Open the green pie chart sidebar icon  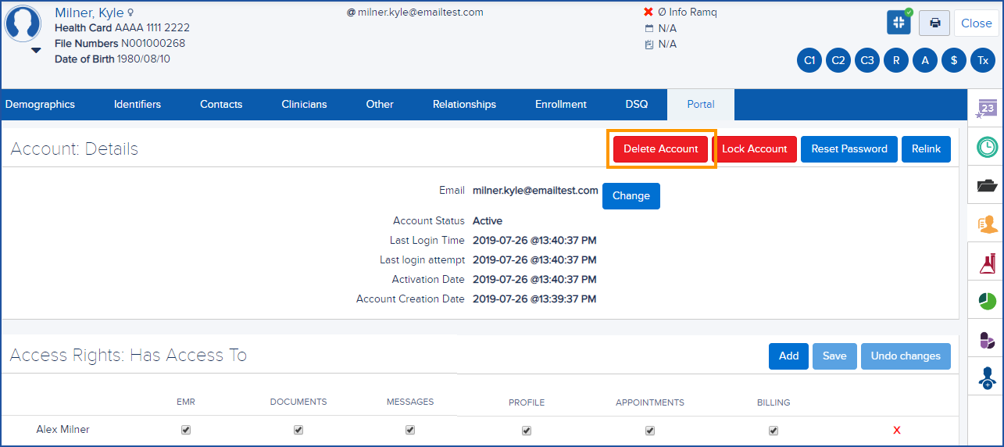(x=987, y=301)
